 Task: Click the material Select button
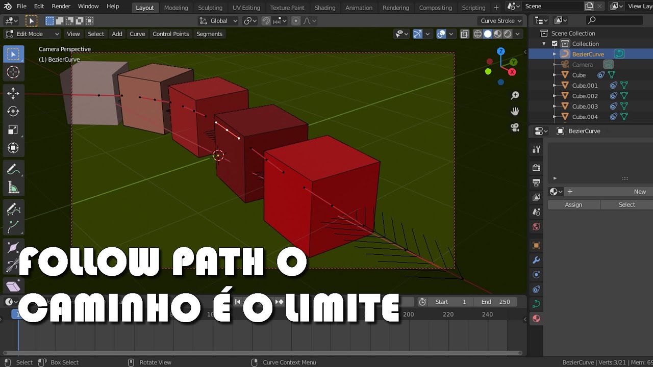click(626, 205)
